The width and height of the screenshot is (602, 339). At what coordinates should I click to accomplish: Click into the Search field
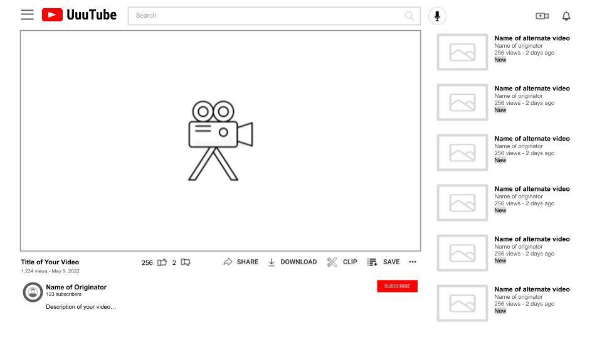pyautogui.click(x=274, y=16)
